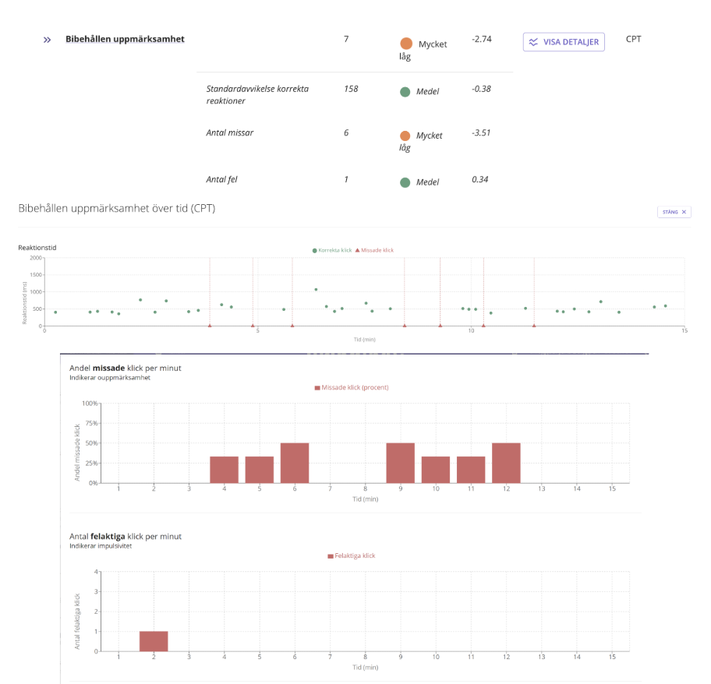Click the VISA DETALJER button
Screen dimensions: 711x684
click(564, 42)
